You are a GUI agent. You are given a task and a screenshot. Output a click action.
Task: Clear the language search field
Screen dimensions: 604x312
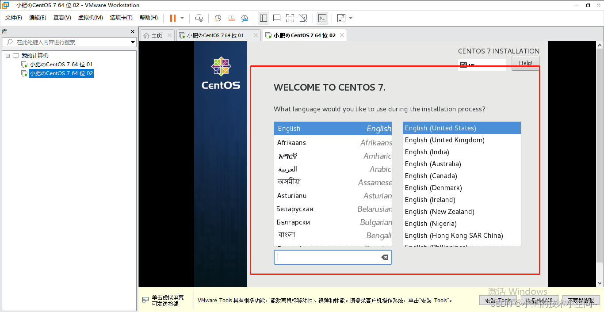coord(385,257)
